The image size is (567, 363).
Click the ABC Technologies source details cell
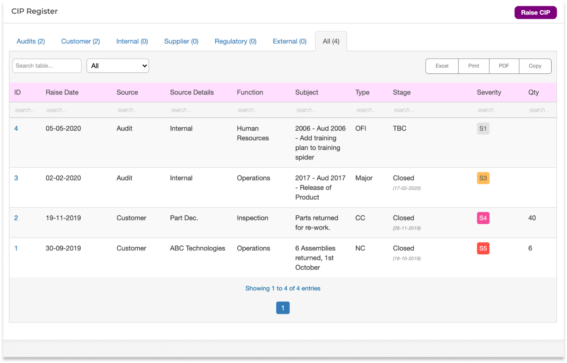point(198,248)
